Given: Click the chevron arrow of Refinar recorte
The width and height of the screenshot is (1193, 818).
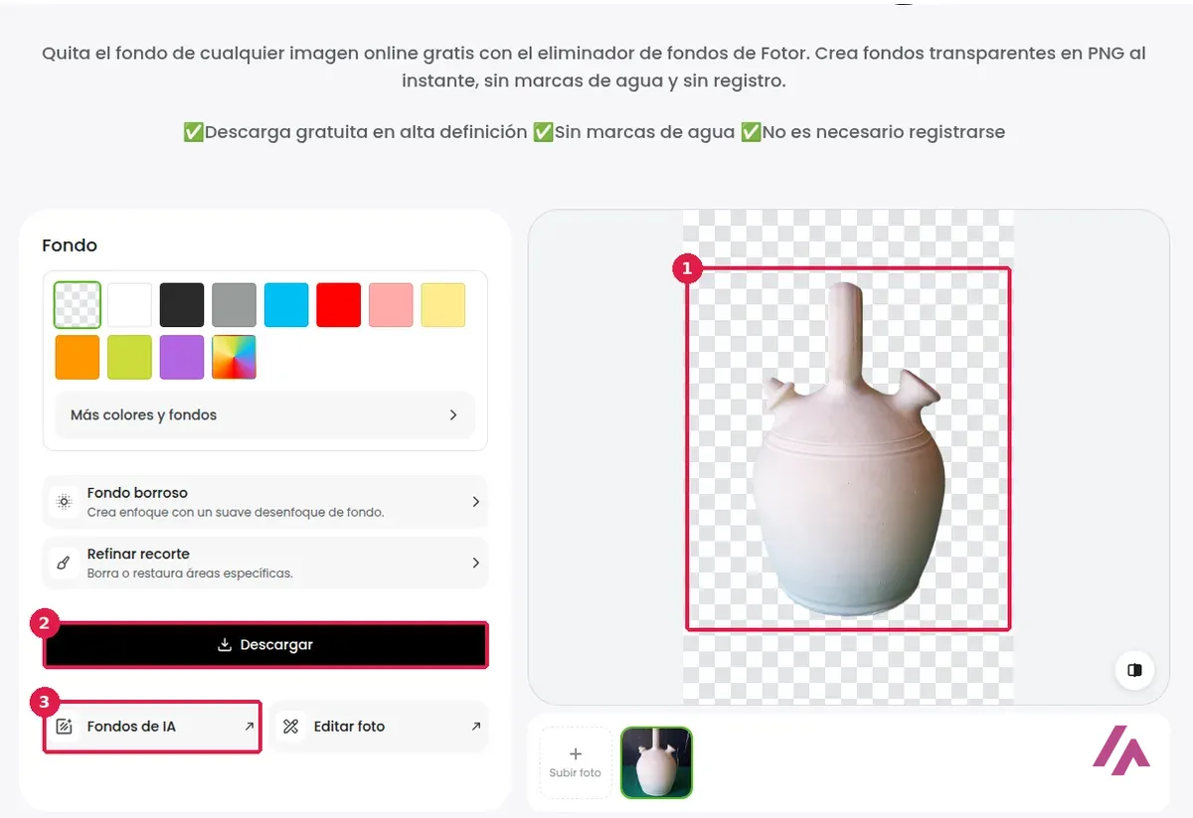Looking at the screenshot, I should pos(475,563).
